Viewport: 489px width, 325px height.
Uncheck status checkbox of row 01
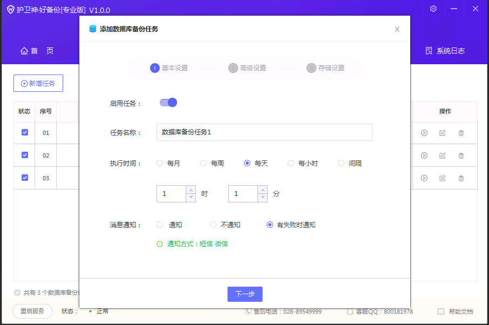[25, 132]
